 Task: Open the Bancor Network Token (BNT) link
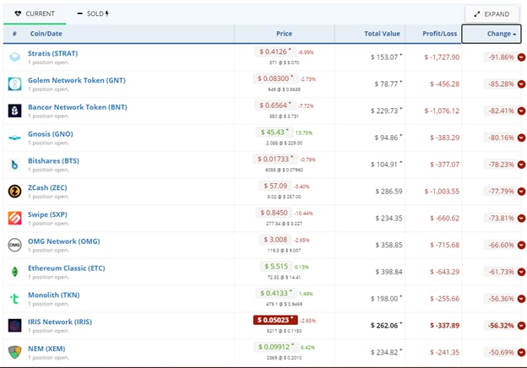[78, 107]
